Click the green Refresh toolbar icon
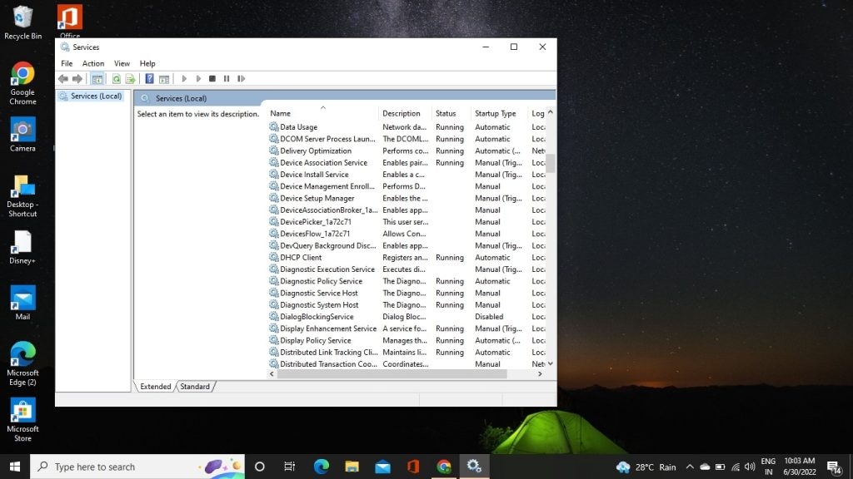The height and width of the screenshot is (479, 853). tap(117, 79)
